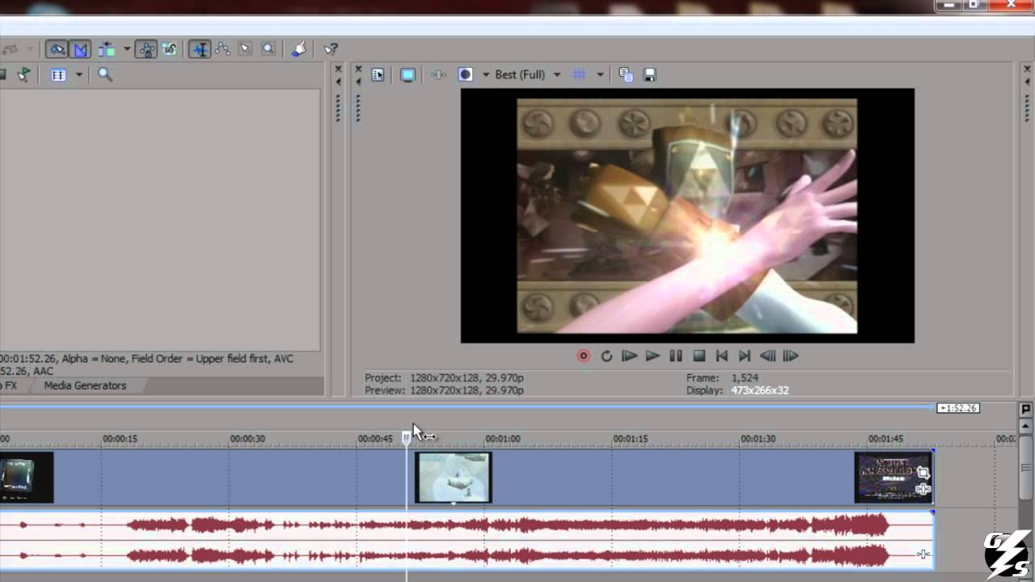This screenshot has width=1035, height=582.
Task: Click the video preview image
Action: pyautogui.click(x=687, y=216)
